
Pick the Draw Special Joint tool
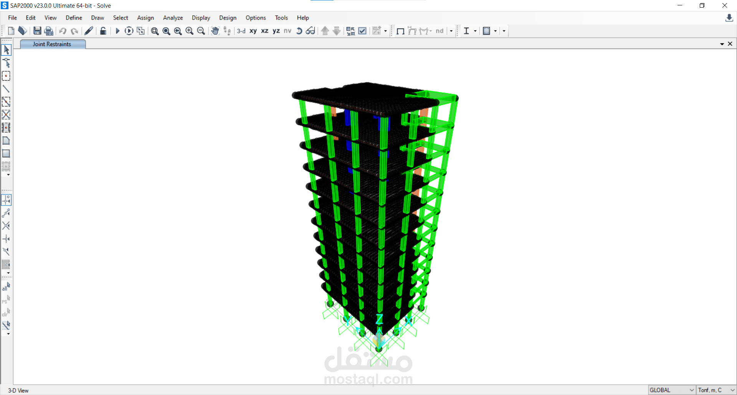click(x=6, y=76)
